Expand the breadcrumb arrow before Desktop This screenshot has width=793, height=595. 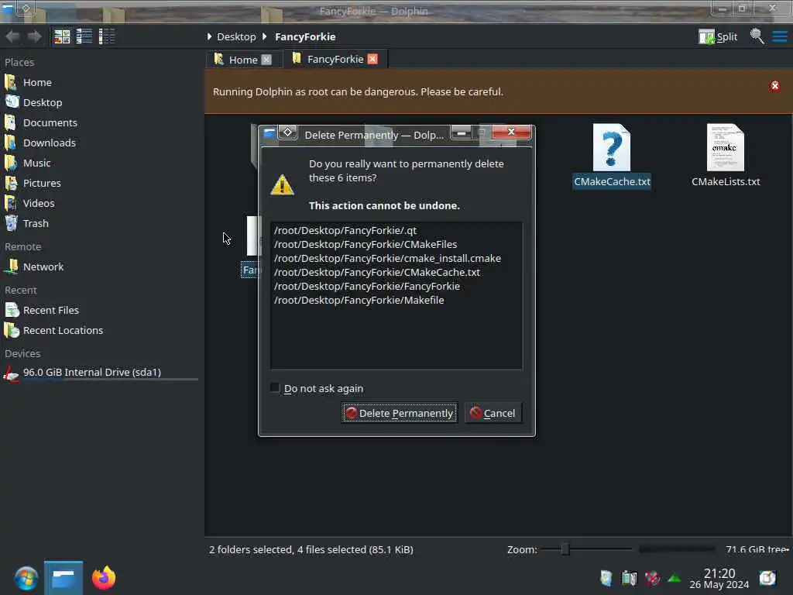209,37
